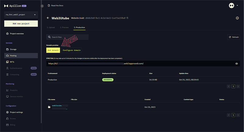Go back with the arrow beside Web3Utube
This screenshot has height=132, width=244.
click(48, 18)
